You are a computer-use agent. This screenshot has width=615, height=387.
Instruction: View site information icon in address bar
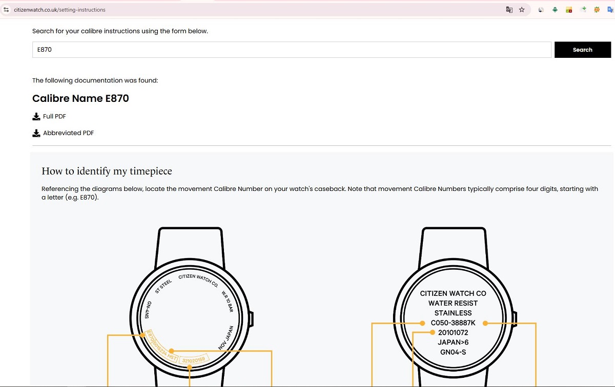tap(7, 10)
